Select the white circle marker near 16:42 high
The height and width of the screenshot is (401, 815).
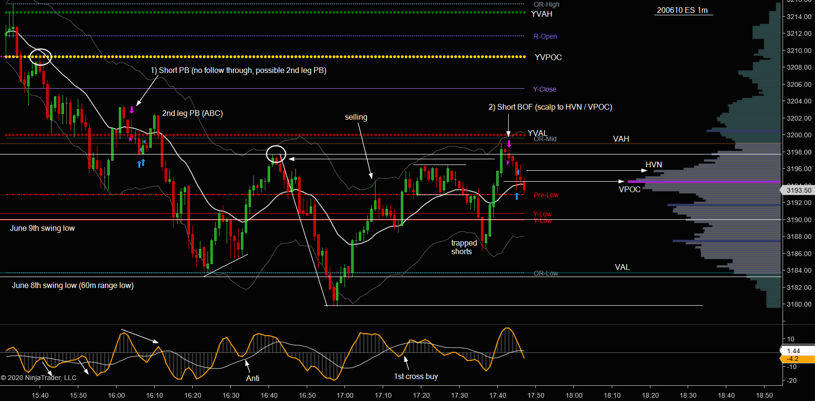(276, 154)
